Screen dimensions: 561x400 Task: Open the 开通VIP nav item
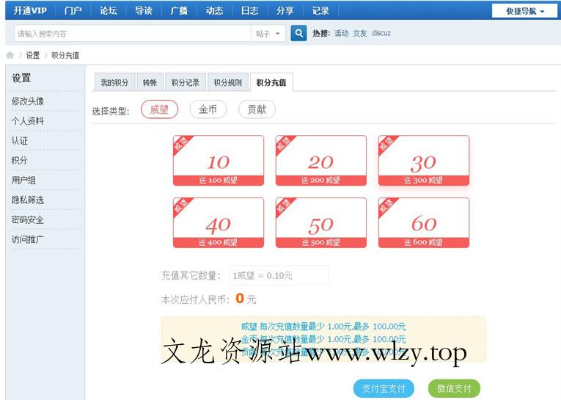click(30, 10)
